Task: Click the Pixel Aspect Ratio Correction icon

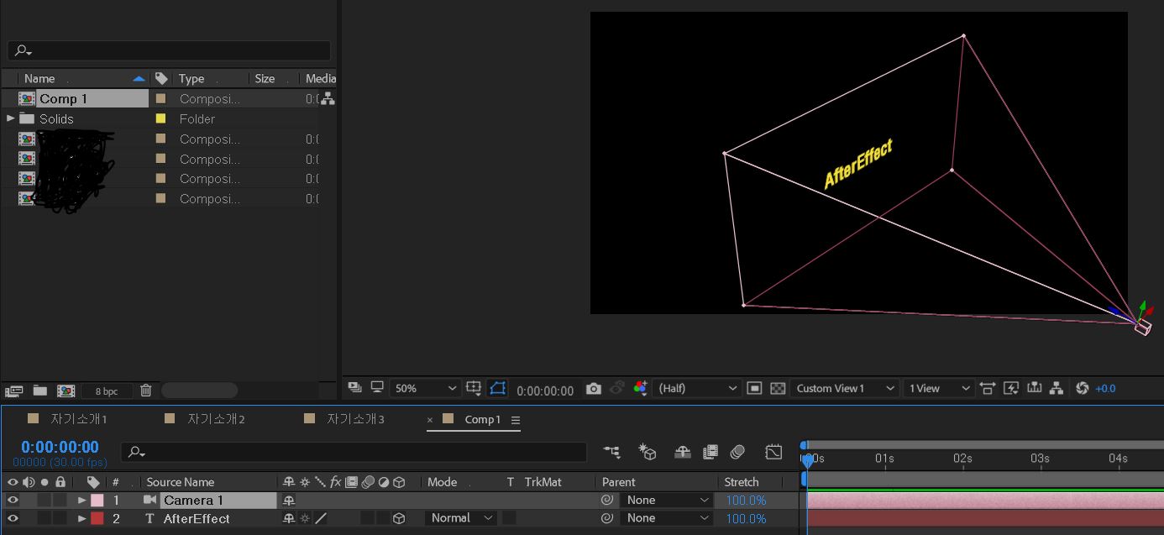Action: tap(988, 388)
